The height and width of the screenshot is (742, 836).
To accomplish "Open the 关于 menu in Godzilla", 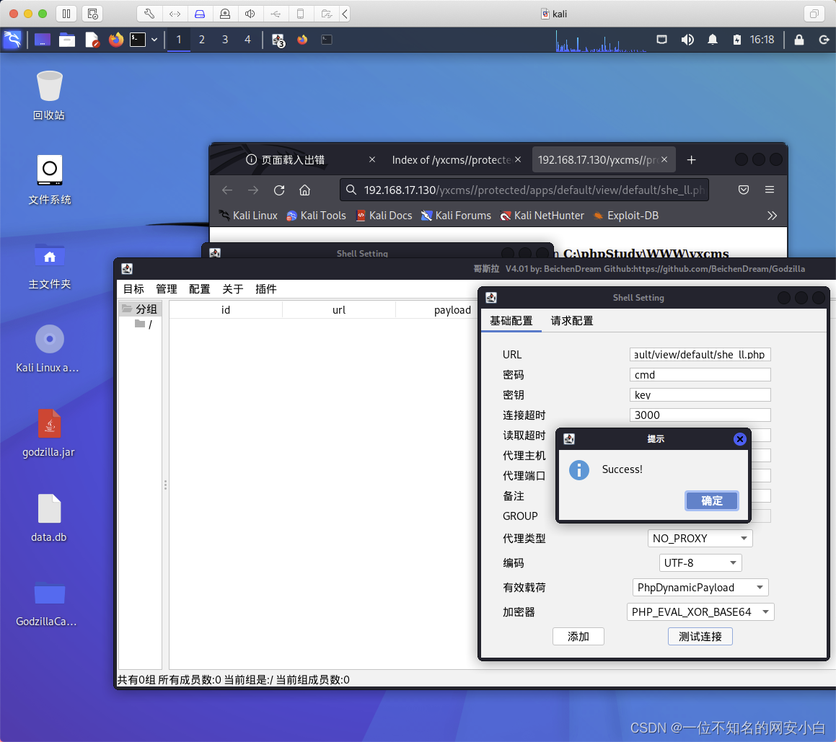I will click(x=233, y=289).
